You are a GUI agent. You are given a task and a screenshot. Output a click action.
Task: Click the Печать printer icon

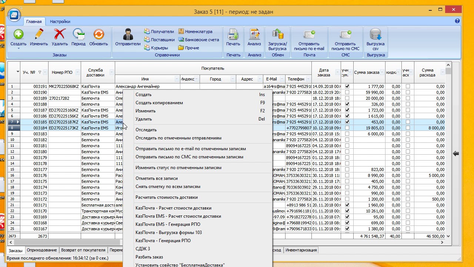click(x=233, y=34)
